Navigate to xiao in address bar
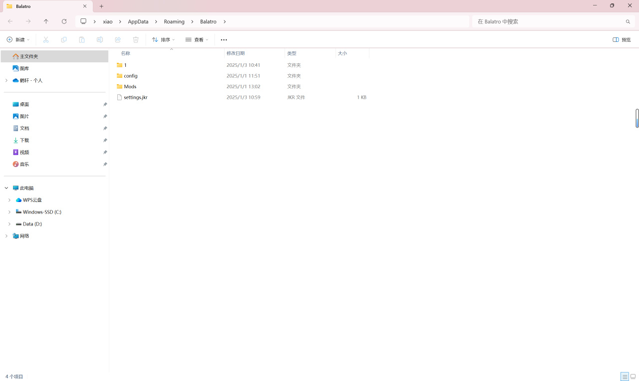Viewport: 639px width, 381px height. [108, 21]
